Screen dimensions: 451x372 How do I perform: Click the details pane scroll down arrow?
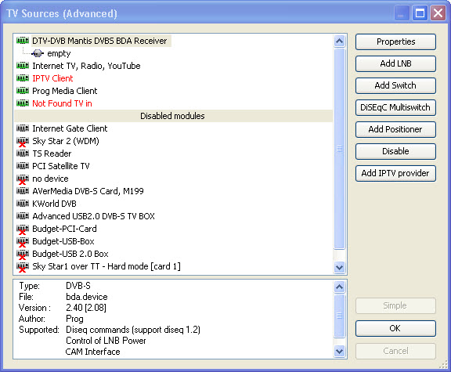339,352
